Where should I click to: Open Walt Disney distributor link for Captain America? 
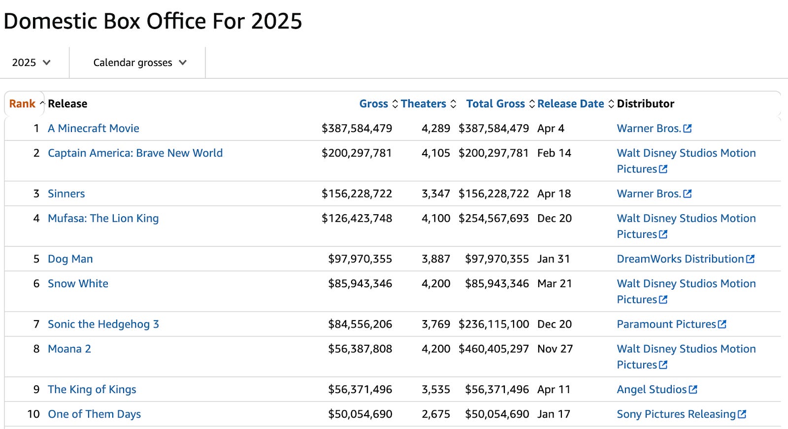click(686, 161)
